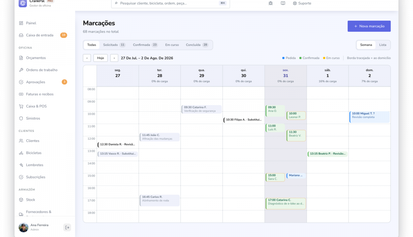Open 17:00 Catarina C. e-bike appointment

pyautogui.click(x=286, y=203)
